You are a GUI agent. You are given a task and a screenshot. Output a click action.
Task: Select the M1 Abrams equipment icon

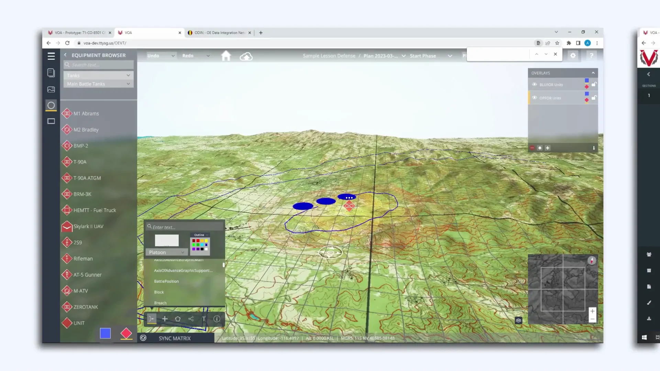(67, 113)
